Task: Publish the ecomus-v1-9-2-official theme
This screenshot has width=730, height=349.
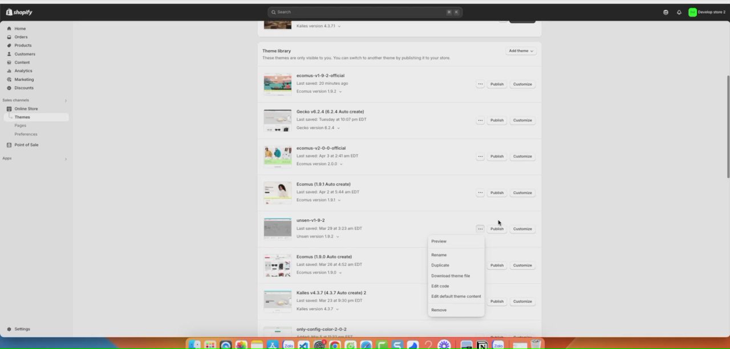Action: point(497,84)
